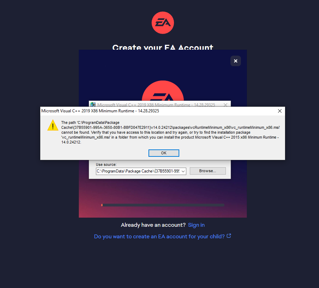
Task: Close the Visual C++ error message dialog
Action: [x=280, y=111]
